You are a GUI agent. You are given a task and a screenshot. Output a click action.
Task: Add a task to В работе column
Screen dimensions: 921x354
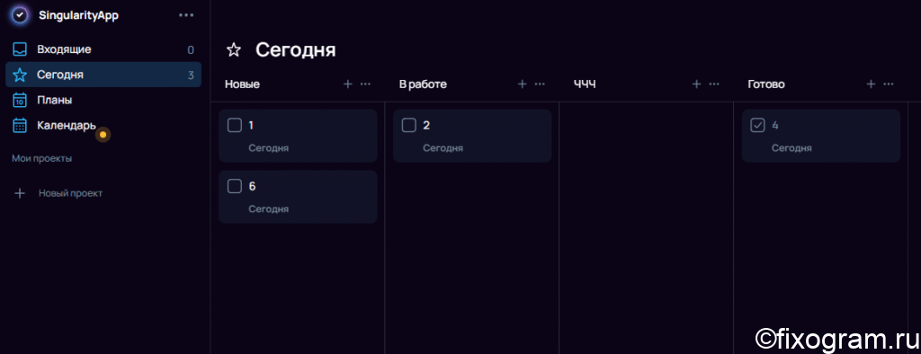coord(523,84)
